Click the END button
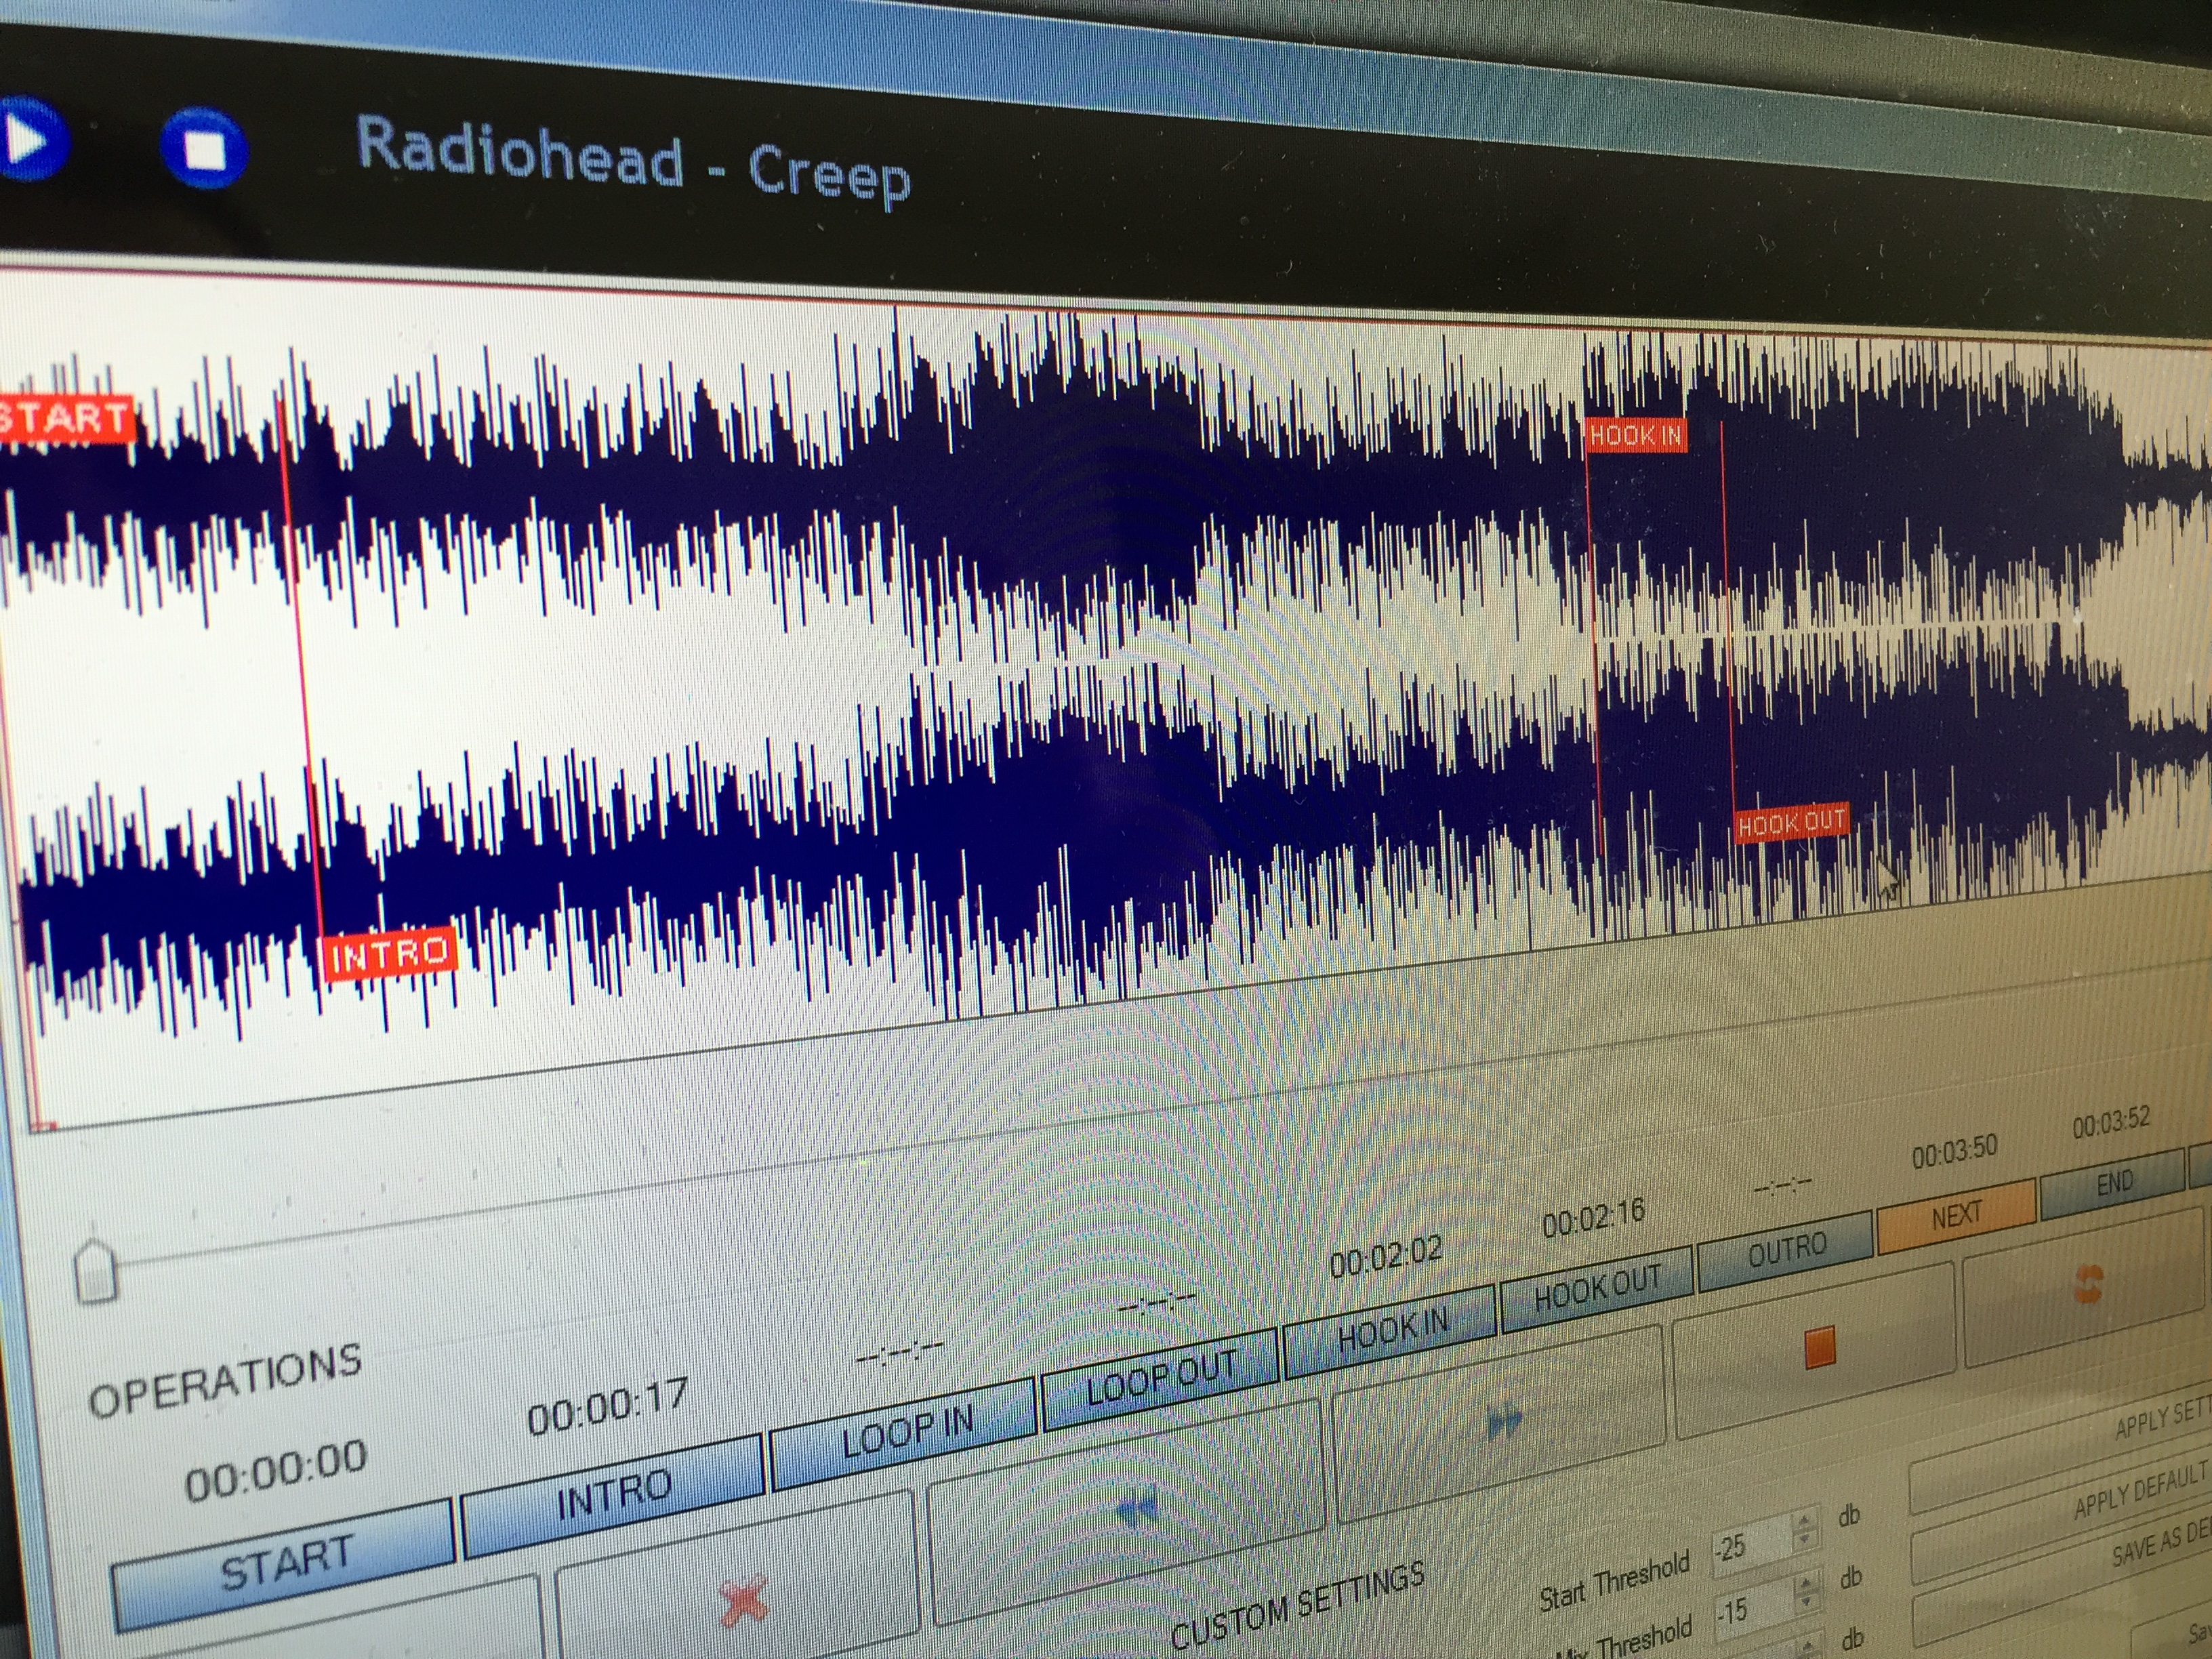The width and height of the screenshot is (2212, 1659). tap(2113, 1184)
